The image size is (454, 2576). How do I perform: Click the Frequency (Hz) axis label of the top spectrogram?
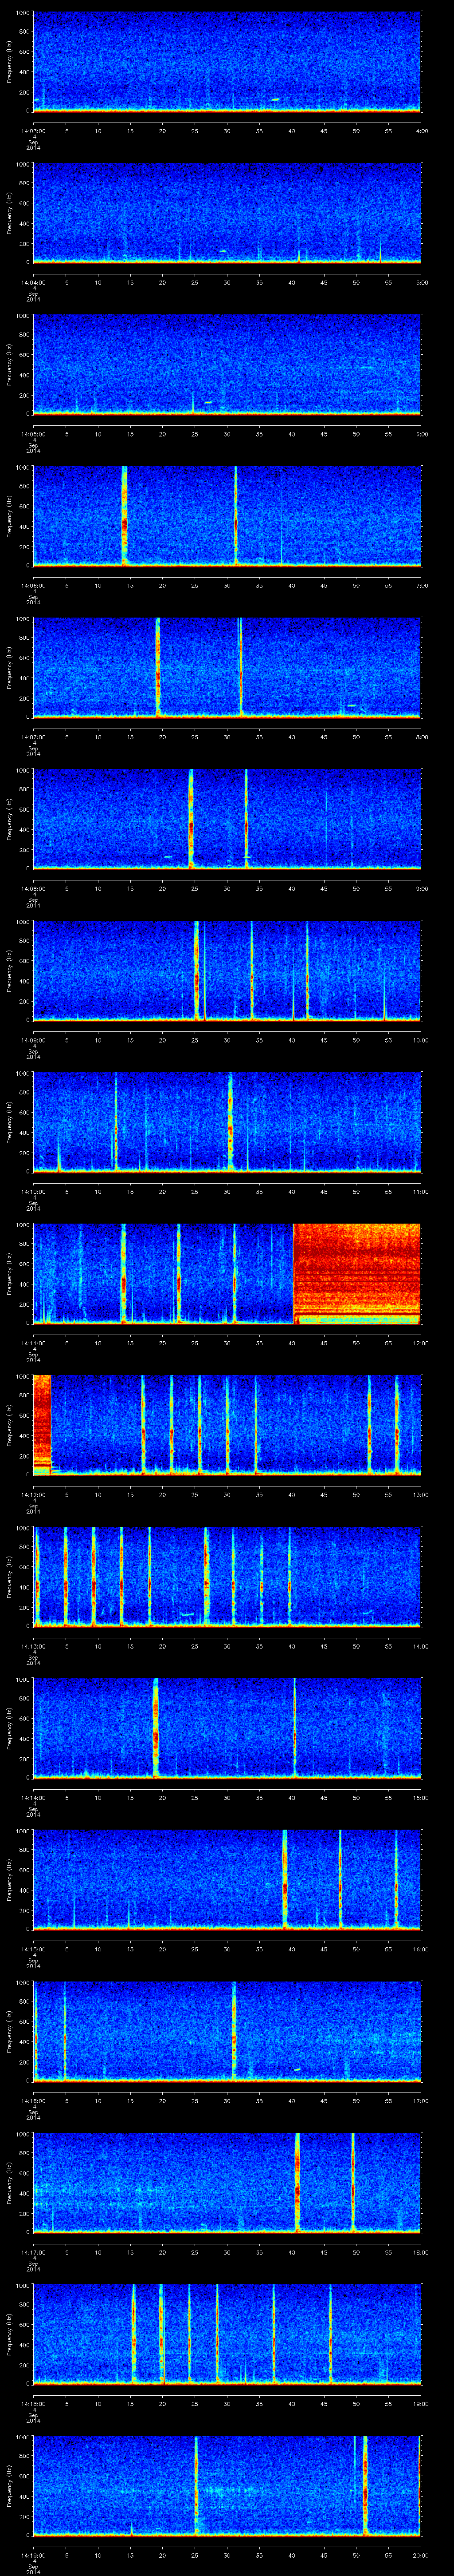pyautogui.click(x=9, y=61)
